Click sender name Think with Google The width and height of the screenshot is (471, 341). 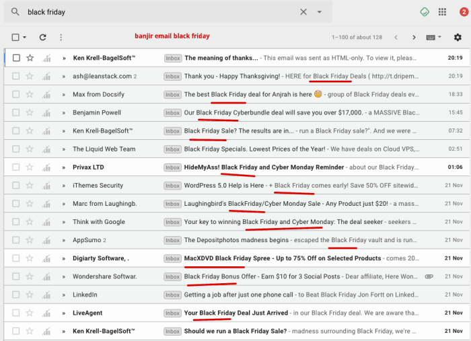99,222
